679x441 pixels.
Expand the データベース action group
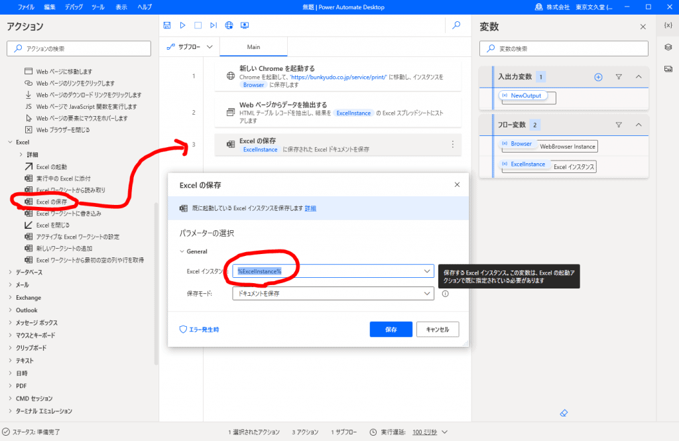point(10,273)
